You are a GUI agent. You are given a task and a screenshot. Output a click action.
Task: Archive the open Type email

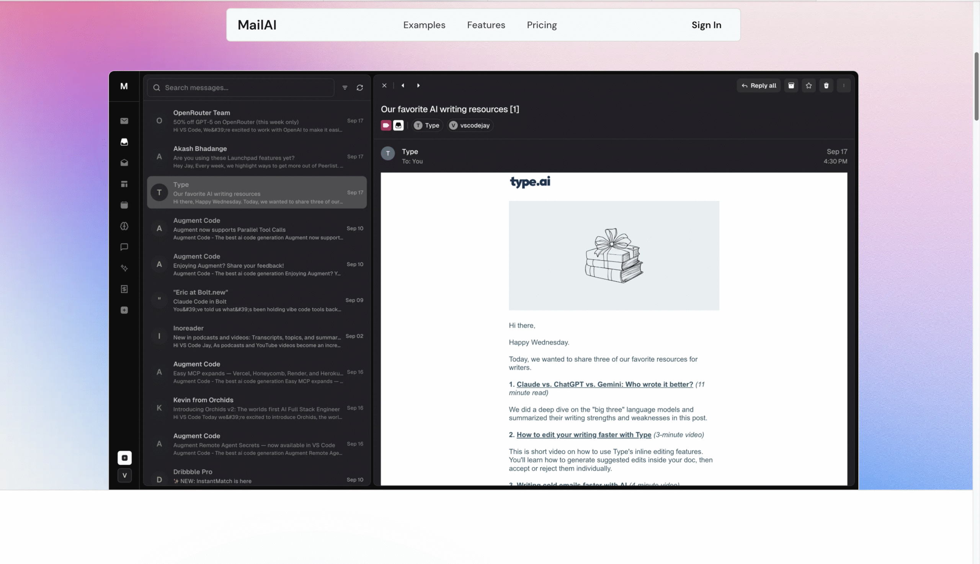(791, 85)
